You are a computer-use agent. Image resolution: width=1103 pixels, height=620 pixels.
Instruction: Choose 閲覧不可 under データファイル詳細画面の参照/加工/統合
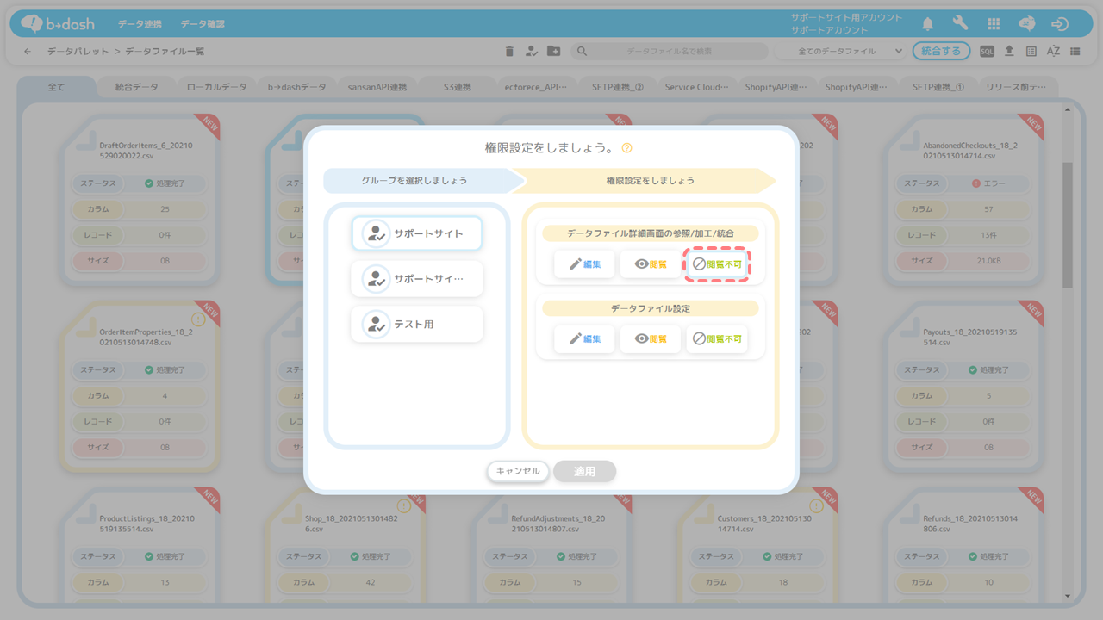(x=717, y=264)
